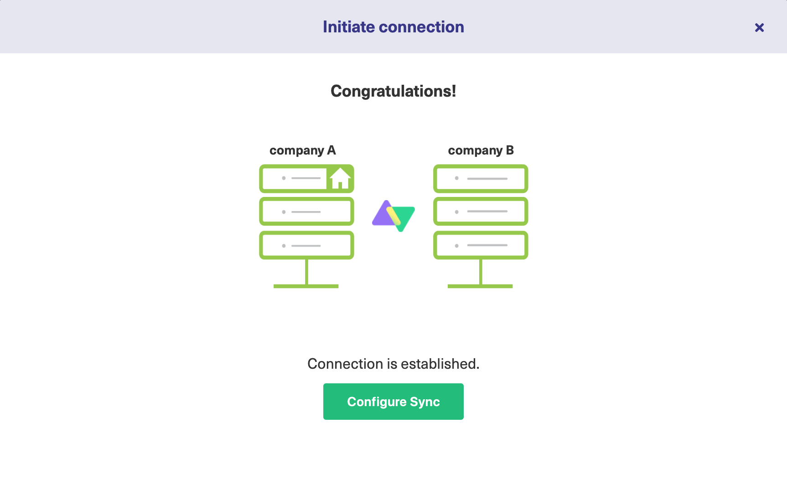Image resolution: width=787 pixels, height=495 pixels.
Task: Click the Initiate connection dialog title
Action: click(x=393, y=27)
